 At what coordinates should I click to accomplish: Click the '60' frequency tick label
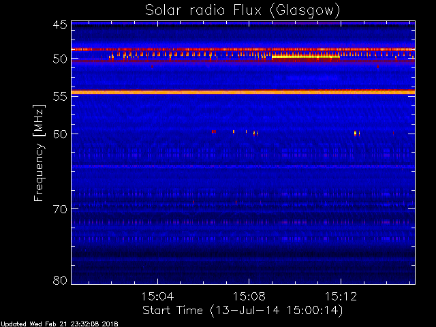pos(60,134)
